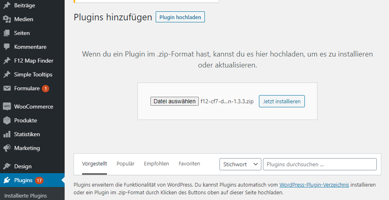389x200 pixels.
Task: Click the Formulare envelope icon
Action: pyautogui.click(x=7, y=88)
